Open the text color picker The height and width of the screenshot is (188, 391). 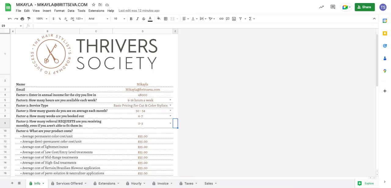click(x=150, y=19)
